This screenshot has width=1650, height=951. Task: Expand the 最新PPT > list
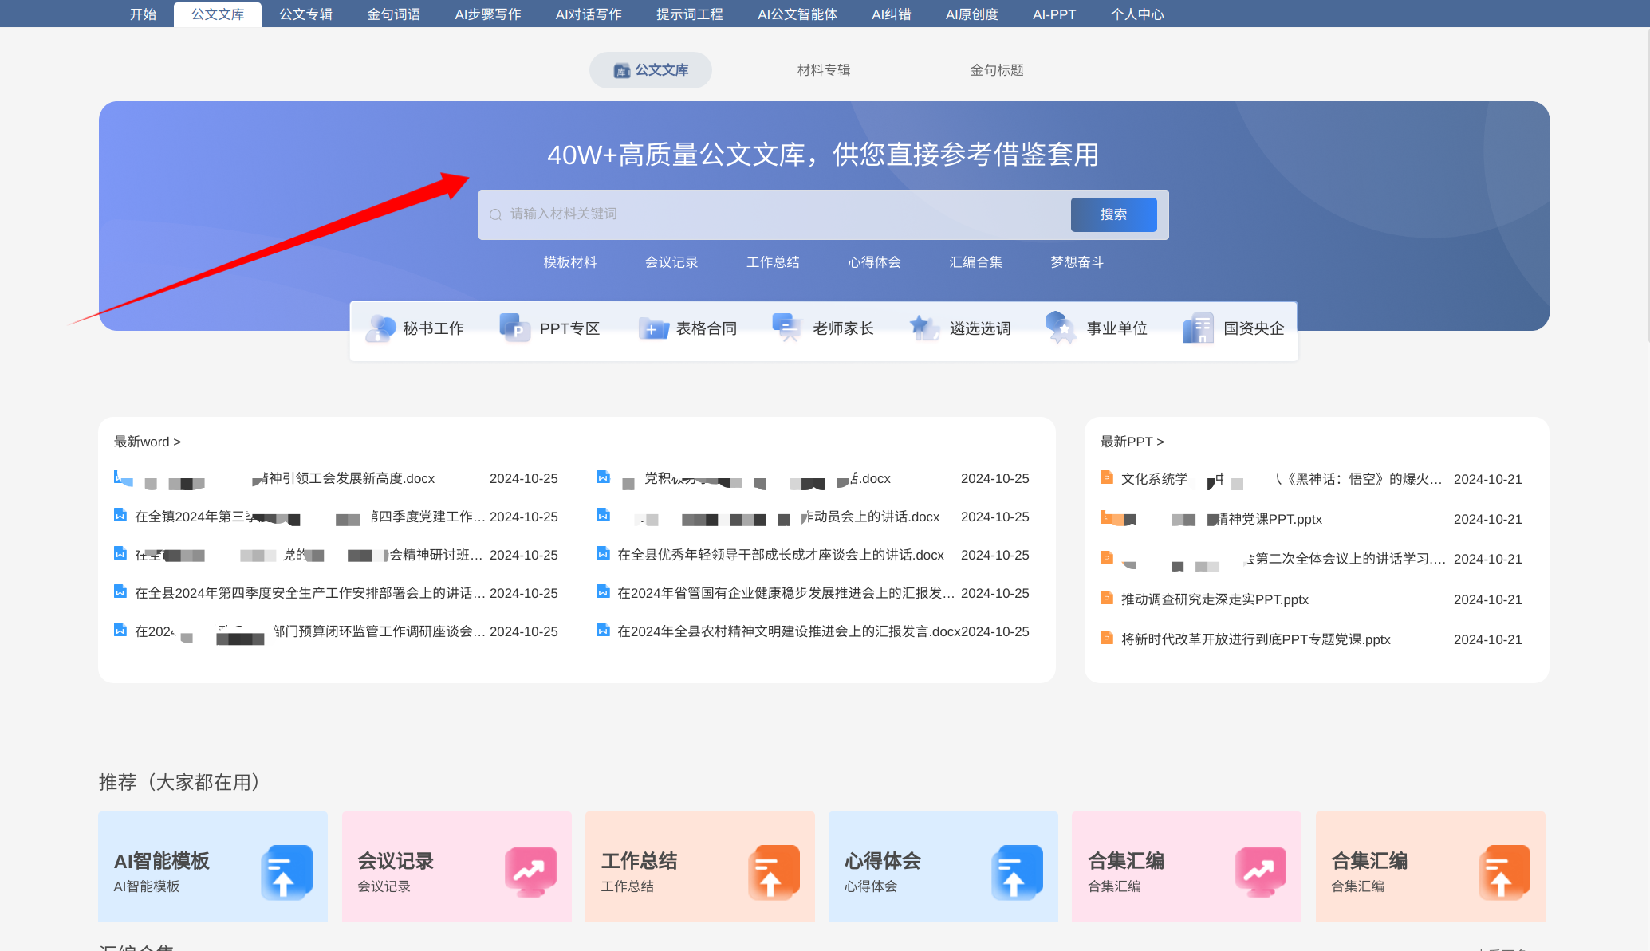click(1132, 442)
